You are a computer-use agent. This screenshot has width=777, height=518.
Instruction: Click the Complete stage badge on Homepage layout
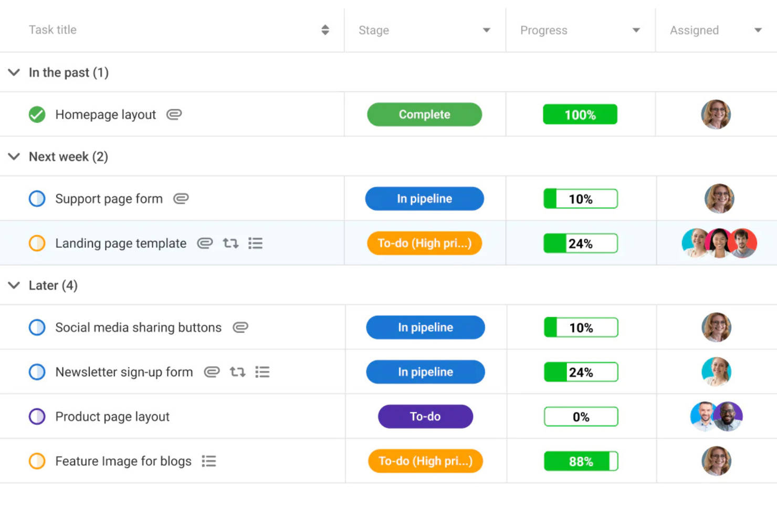click(424, 114)
